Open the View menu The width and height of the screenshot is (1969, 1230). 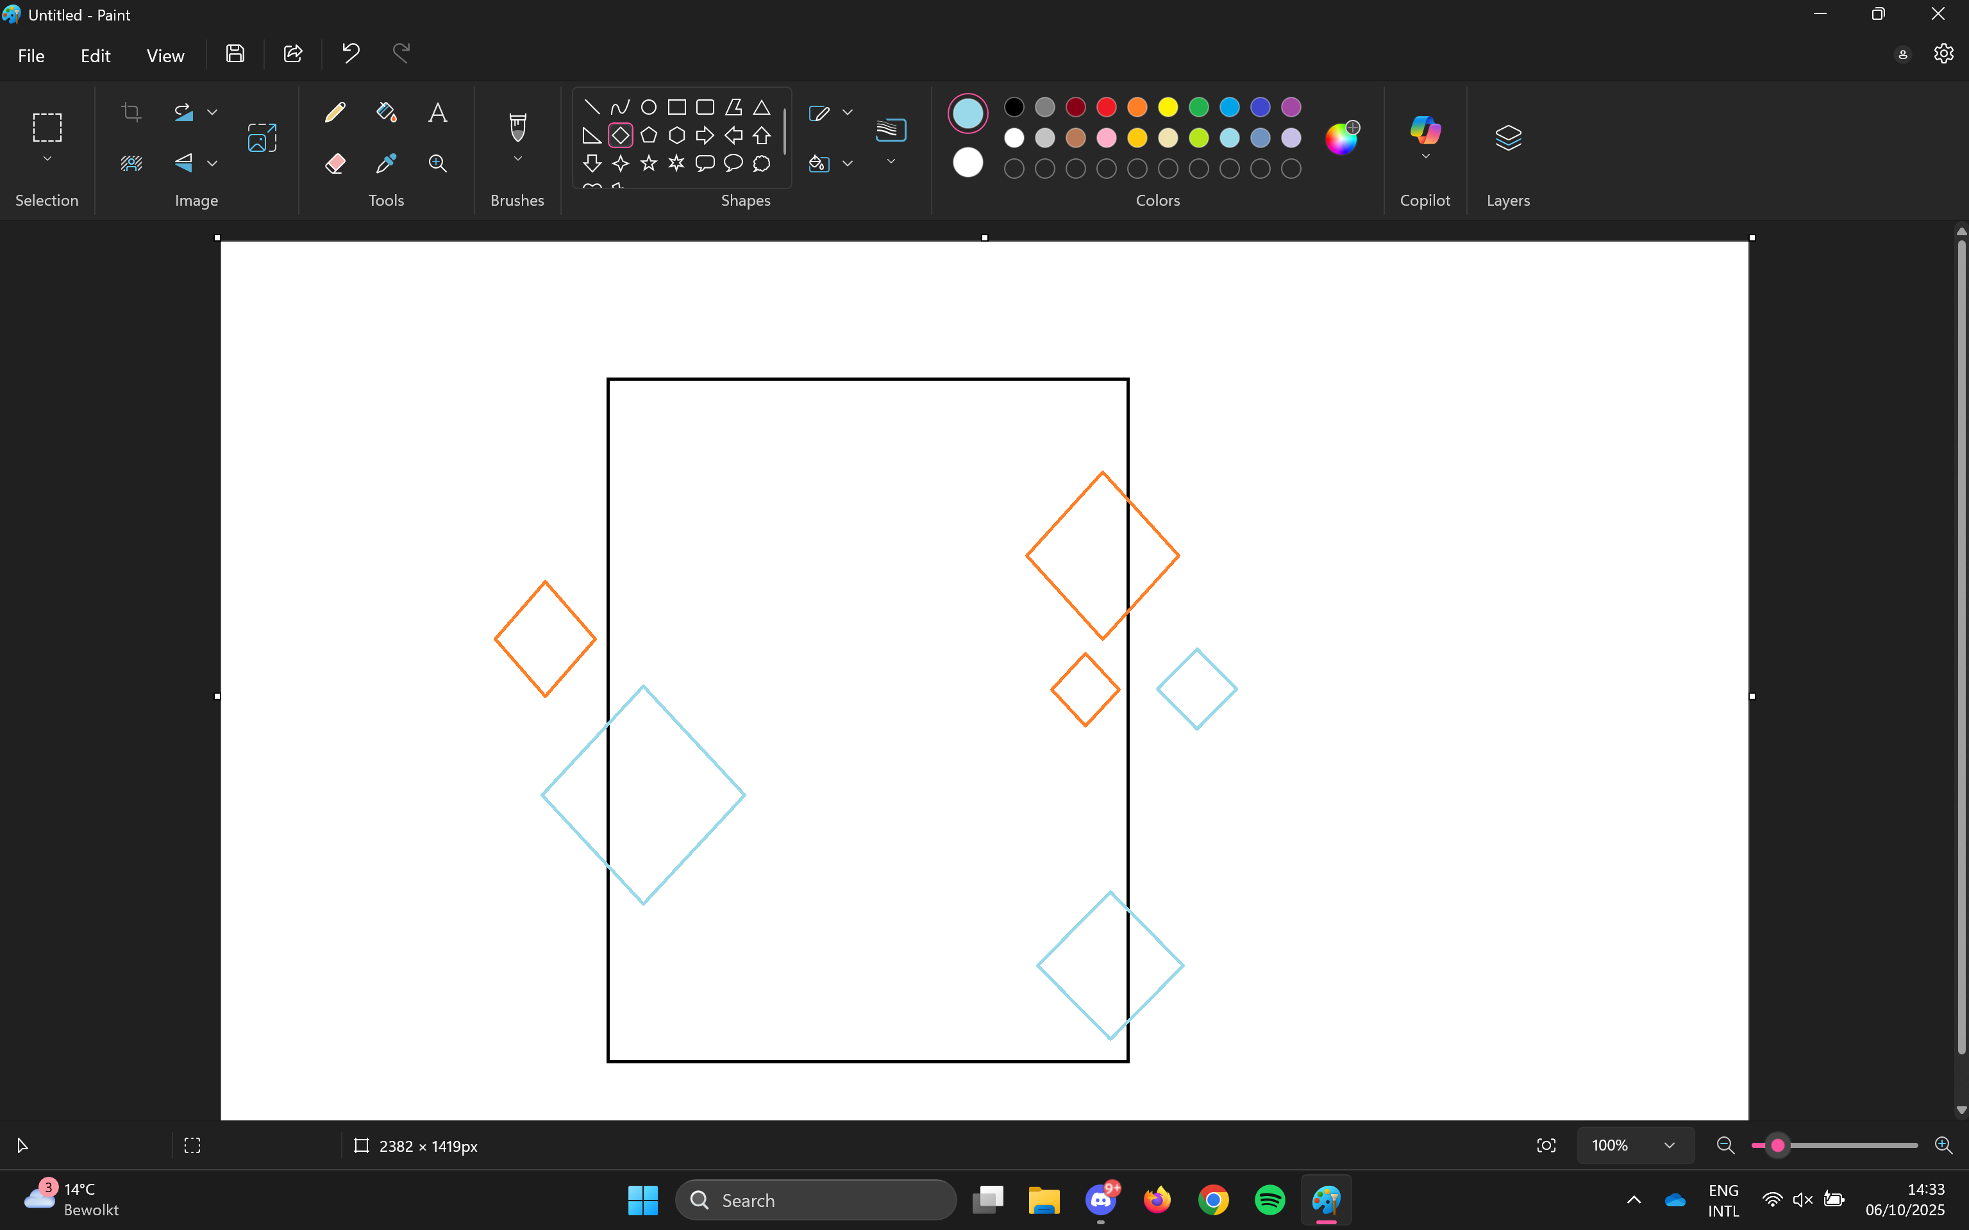(165, 55)
